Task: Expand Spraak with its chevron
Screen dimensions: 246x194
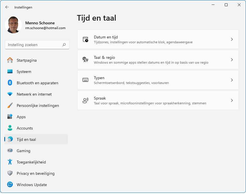Action: tap(232, 100)
